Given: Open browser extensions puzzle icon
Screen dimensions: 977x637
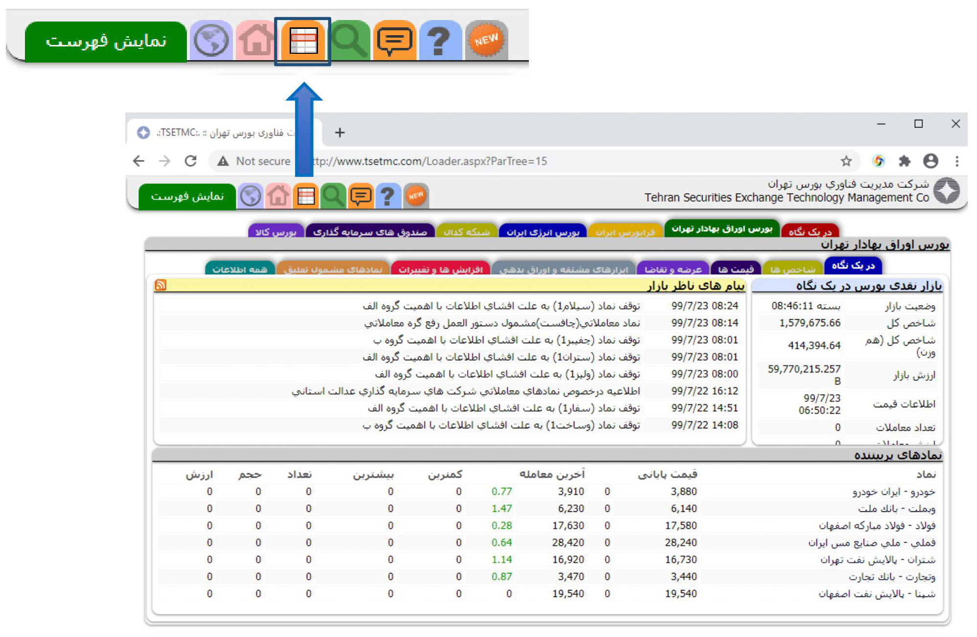Looking at the screenshot, I should click(x=904, y=161).
